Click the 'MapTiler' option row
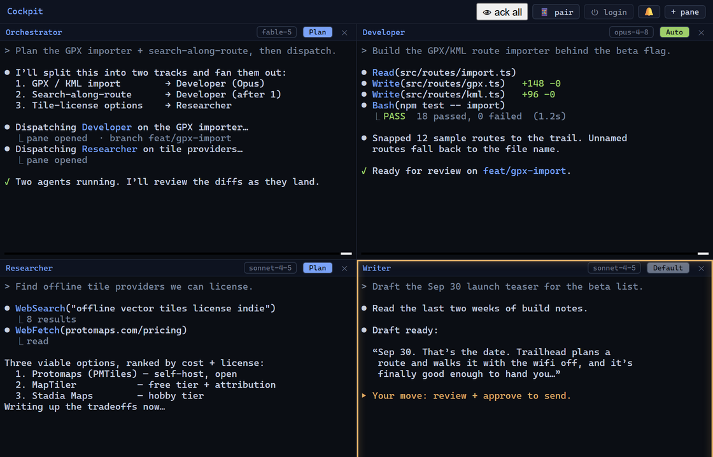The image size is (713, 457). pos(145,384)
